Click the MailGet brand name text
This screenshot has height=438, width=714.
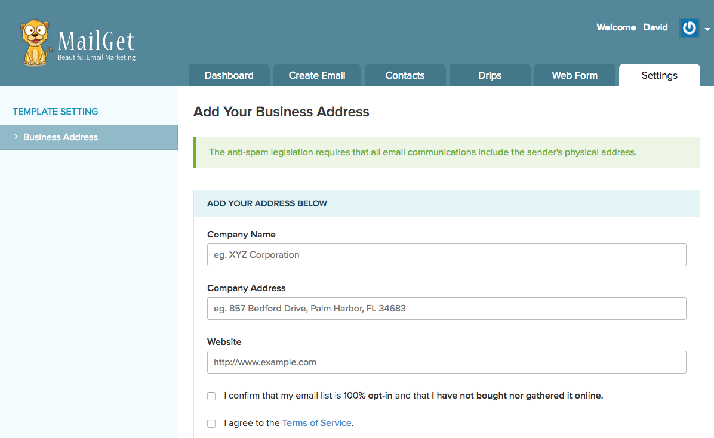click(96, 42)
